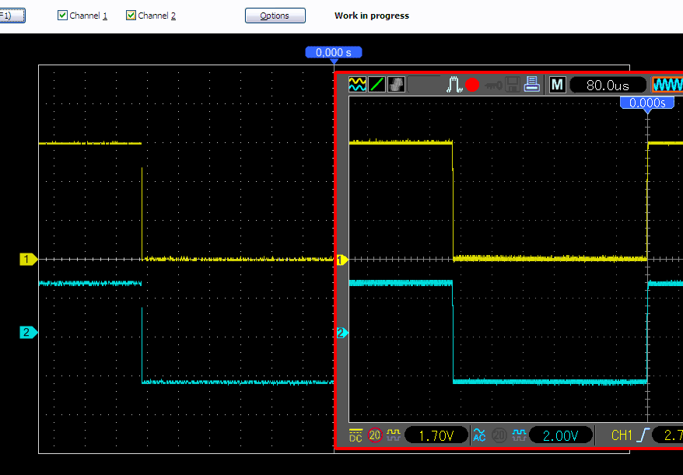The width and height of the screenshot is (683, 475).
Task: Select the 2.00V channel 2 scale value
Action: pyautogui.click(x=561, y=435)
